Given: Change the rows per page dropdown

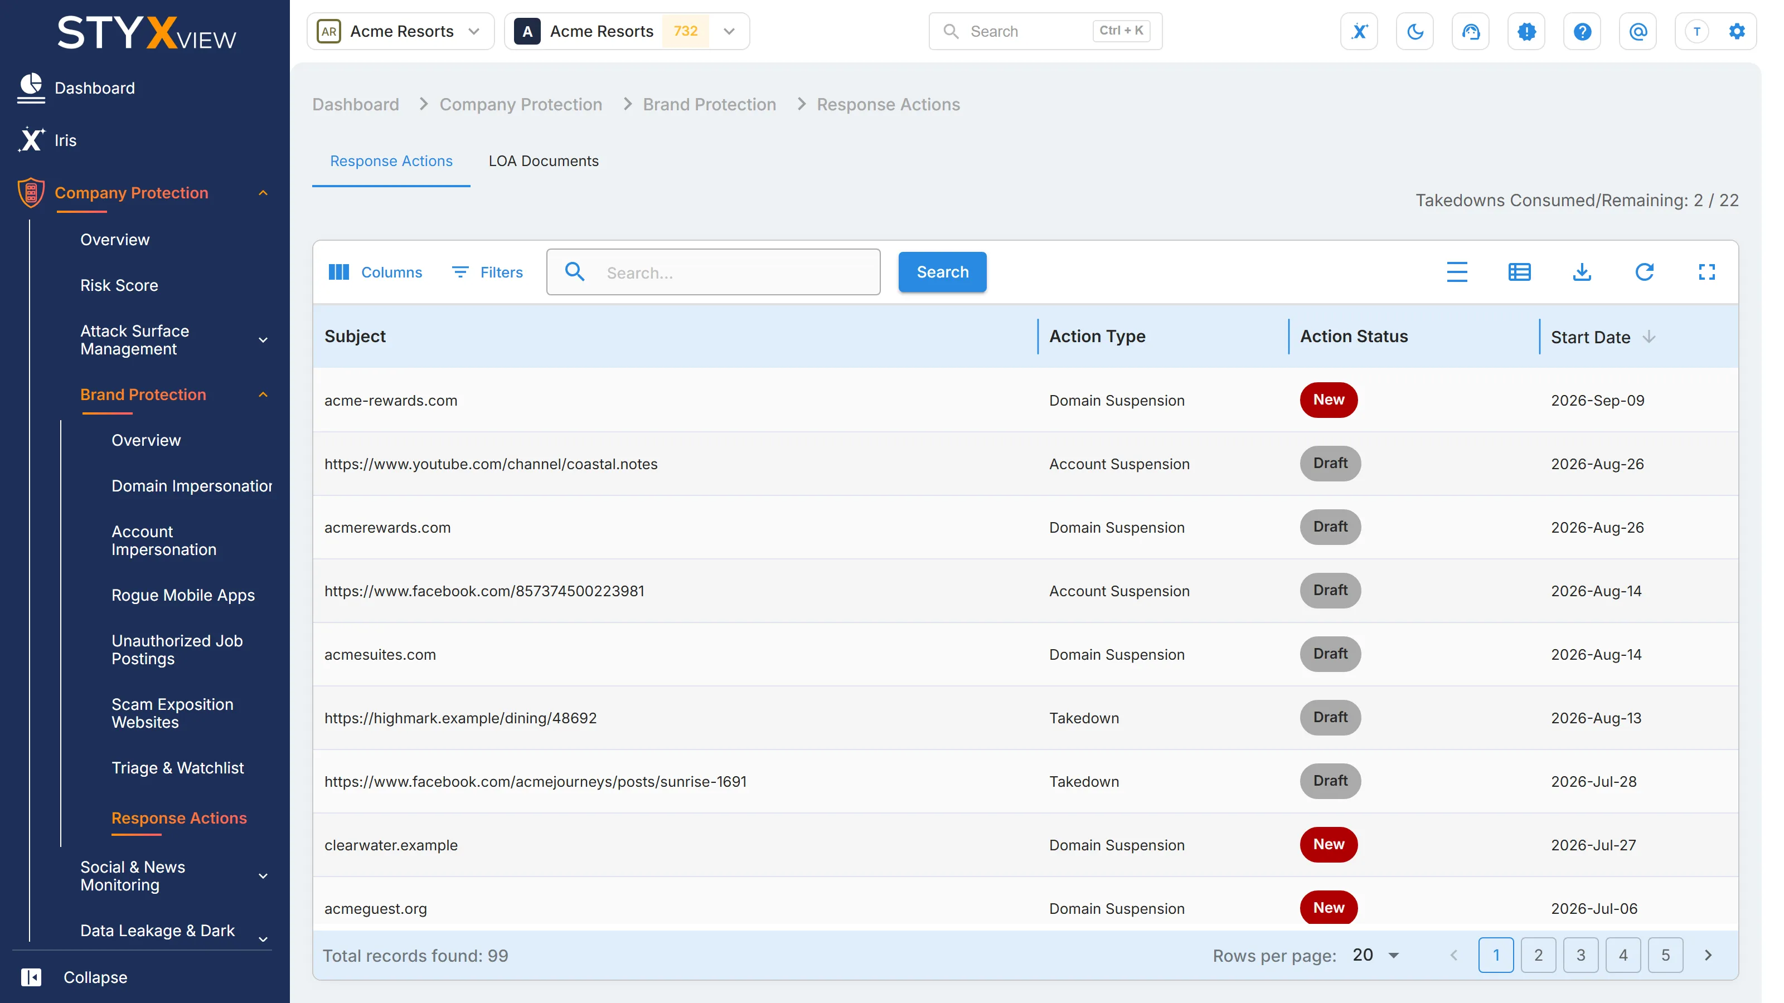Looking at the screenshot, I should click(x=1376, y=955).
